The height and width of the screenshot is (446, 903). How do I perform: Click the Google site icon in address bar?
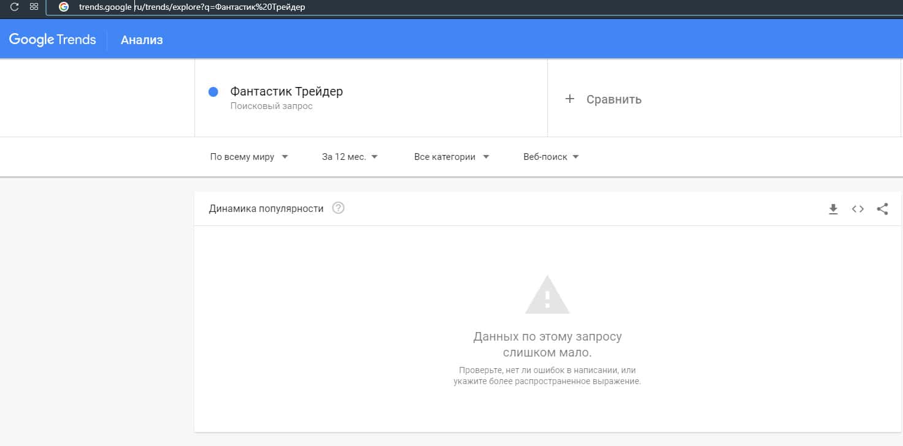coord(64,7)
